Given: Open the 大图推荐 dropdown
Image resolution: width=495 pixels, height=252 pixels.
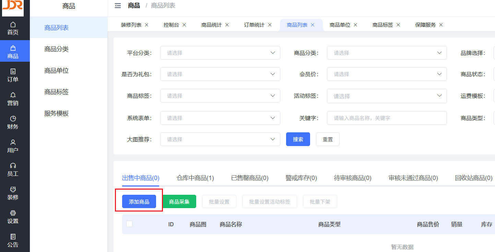Looking at the screenshot, I should point(220,139).
